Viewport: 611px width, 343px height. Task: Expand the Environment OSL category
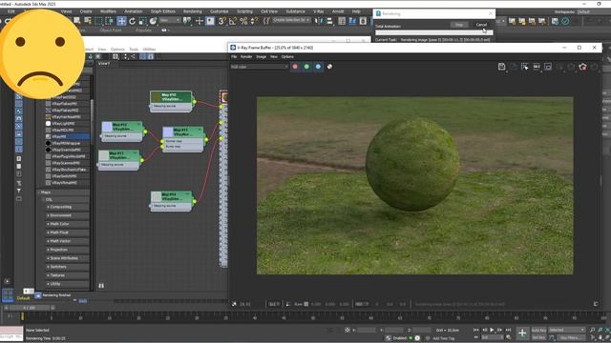coord(67,215)
